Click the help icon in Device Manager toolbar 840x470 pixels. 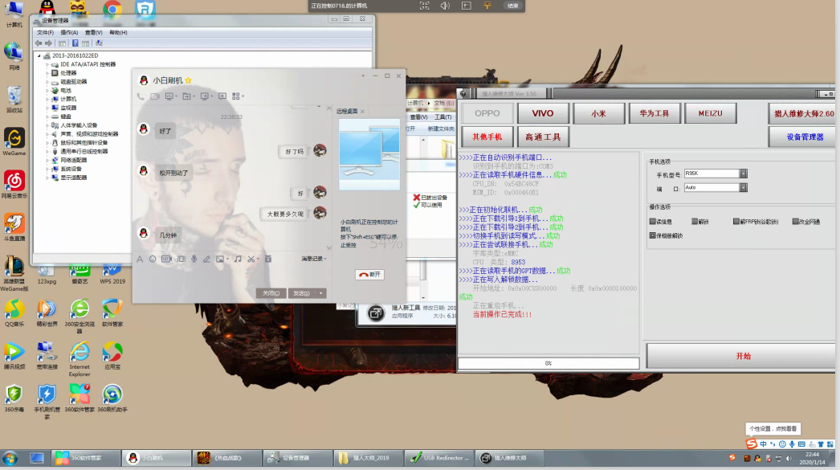coord(75,43)
